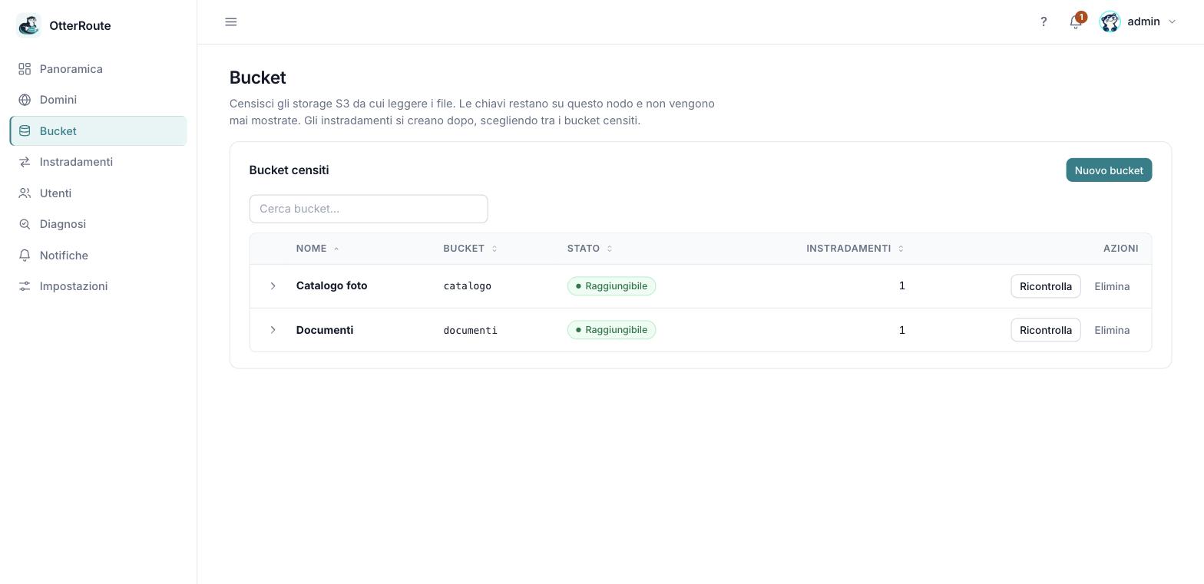Click the Raggiungibile badge for Catalogo foto
Screen dimensions: 1204x584
611,286
